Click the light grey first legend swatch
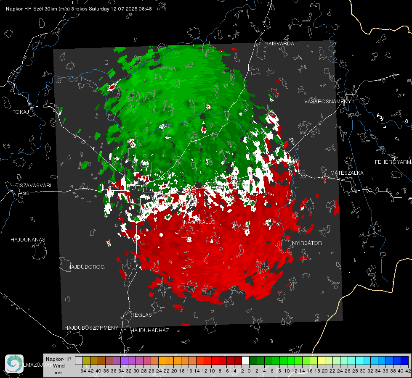Viewport: 412px width, 378px height. click(x=79, y=361)
